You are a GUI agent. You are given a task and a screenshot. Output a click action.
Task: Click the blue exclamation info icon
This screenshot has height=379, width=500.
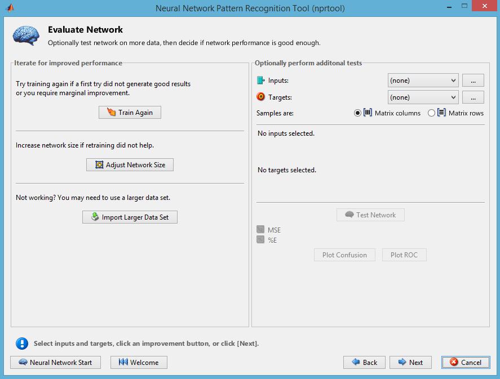(22, 344)
